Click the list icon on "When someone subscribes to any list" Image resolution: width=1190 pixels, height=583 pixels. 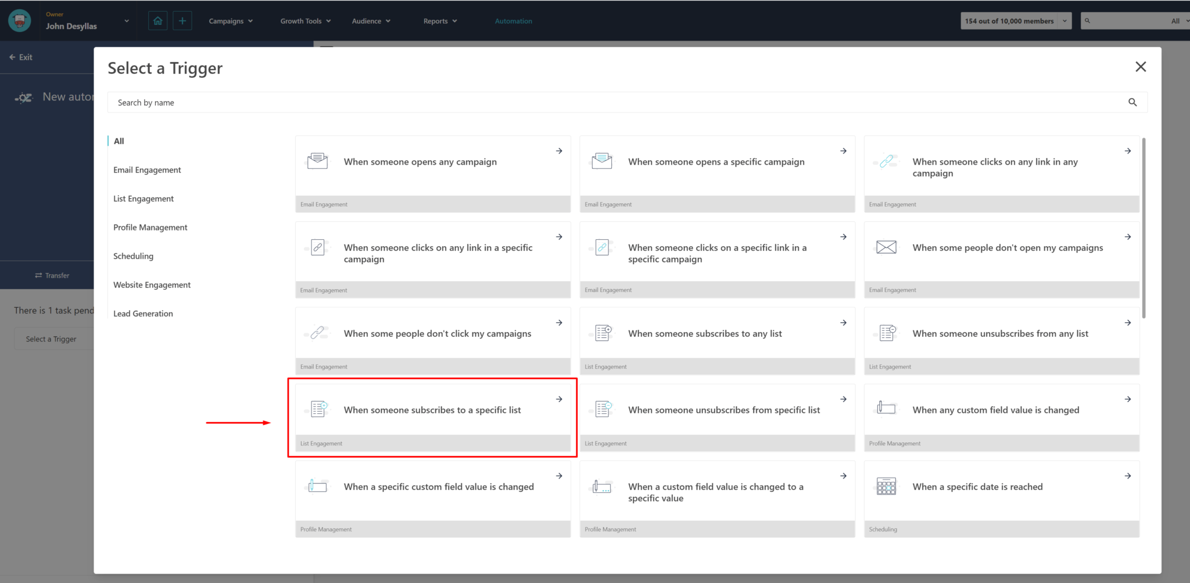pos(602,332)
